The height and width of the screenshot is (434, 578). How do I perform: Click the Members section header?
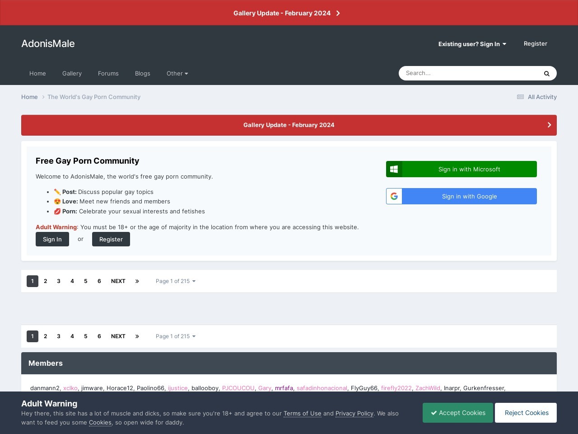pyautogui.click(x=289, y=363)
